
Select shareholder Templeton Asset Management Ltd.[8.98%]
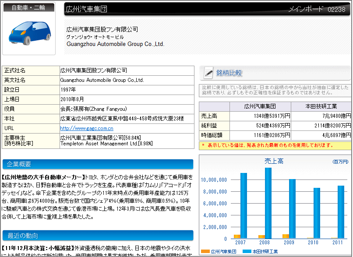click(x=106, y=144)
